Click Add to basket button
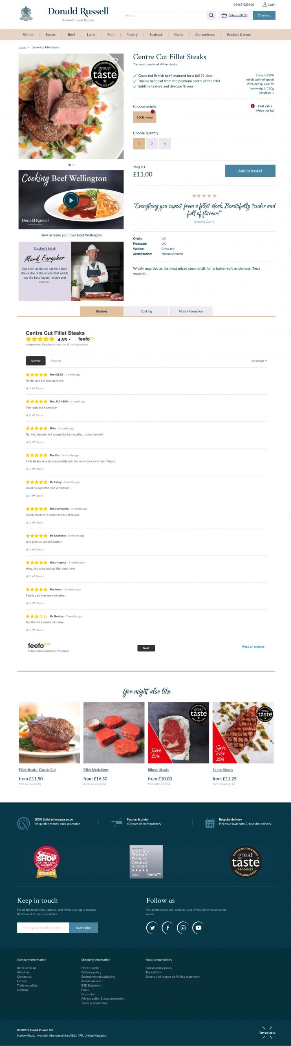The height and width of the screenshot is (1046, 291). (250, 171)
